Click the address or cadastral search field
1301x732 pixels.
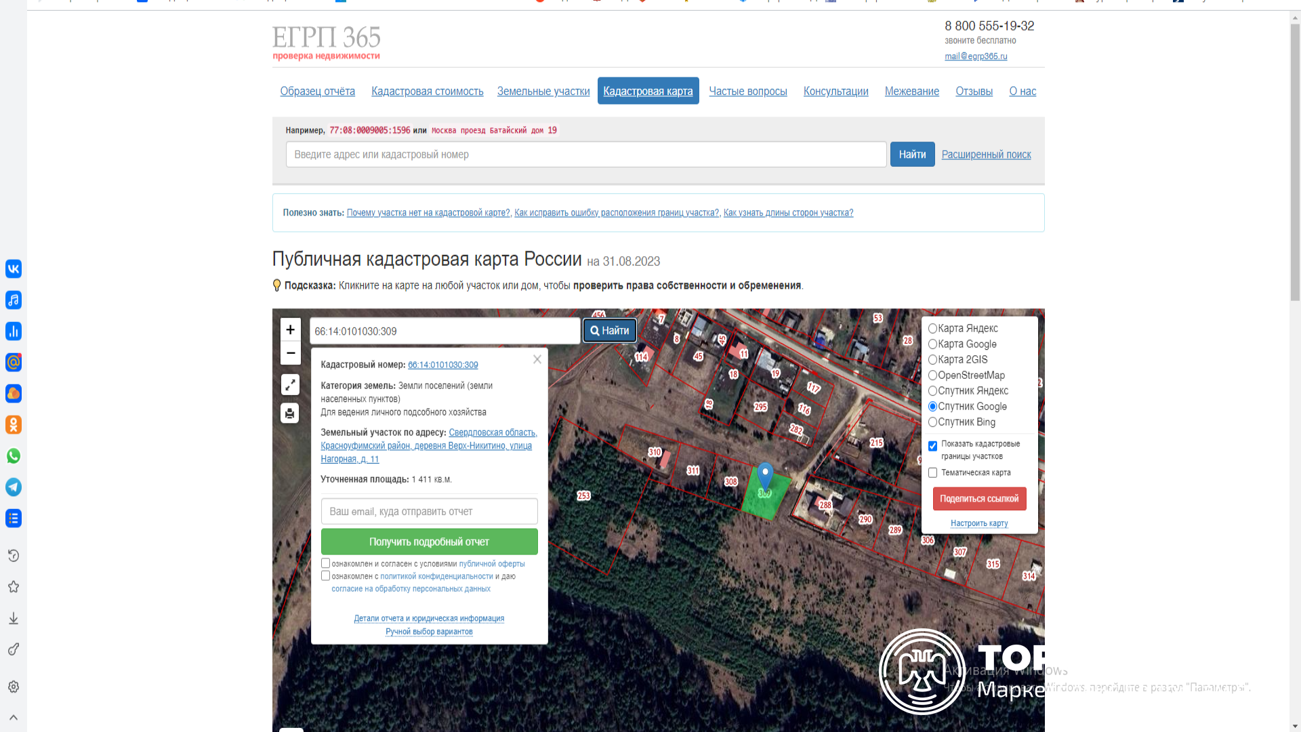tap(585, 155)
